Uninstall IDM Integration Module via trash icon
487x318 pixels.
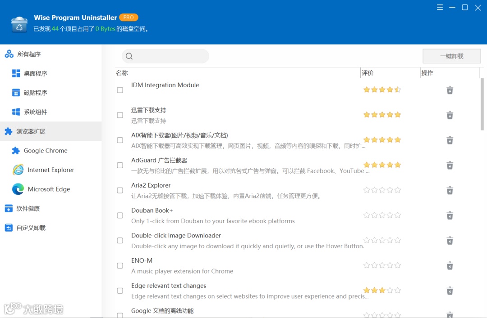(x=450, y=90)
